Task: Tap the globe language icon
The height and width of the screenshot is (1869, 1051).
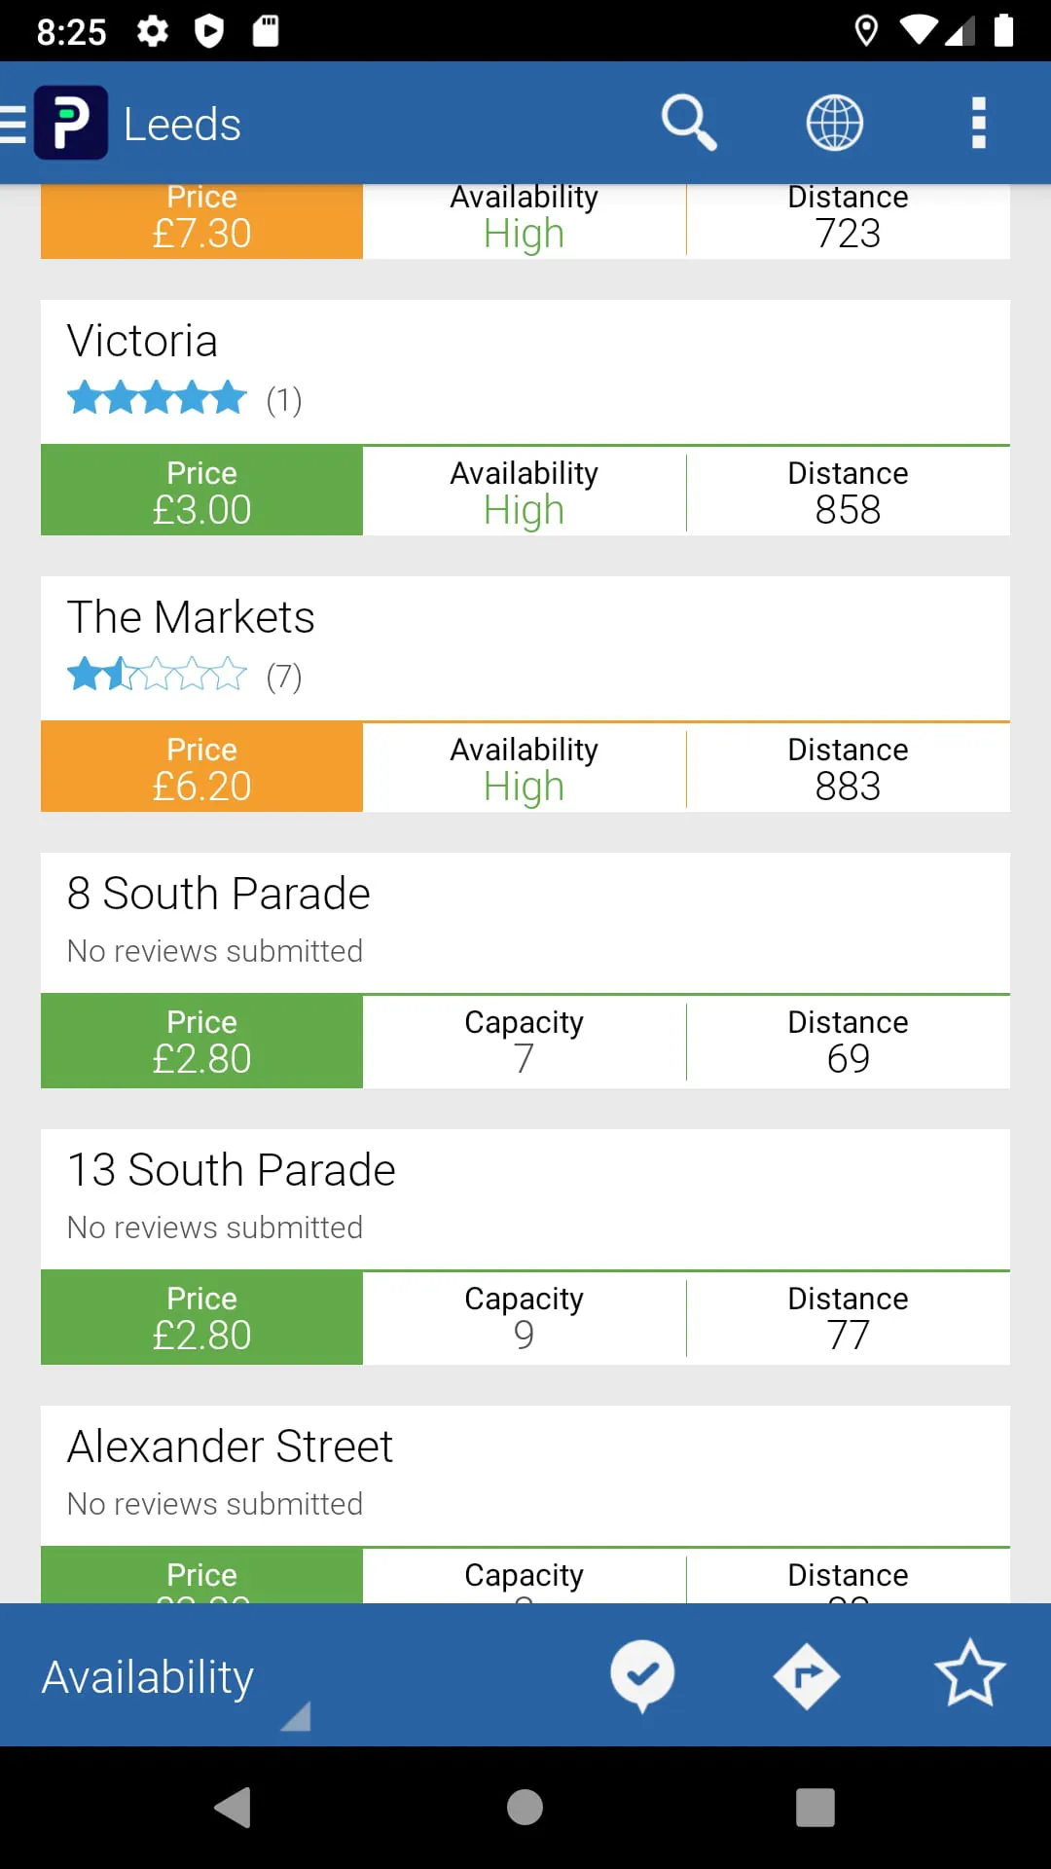Action: (x=834, y=122)
